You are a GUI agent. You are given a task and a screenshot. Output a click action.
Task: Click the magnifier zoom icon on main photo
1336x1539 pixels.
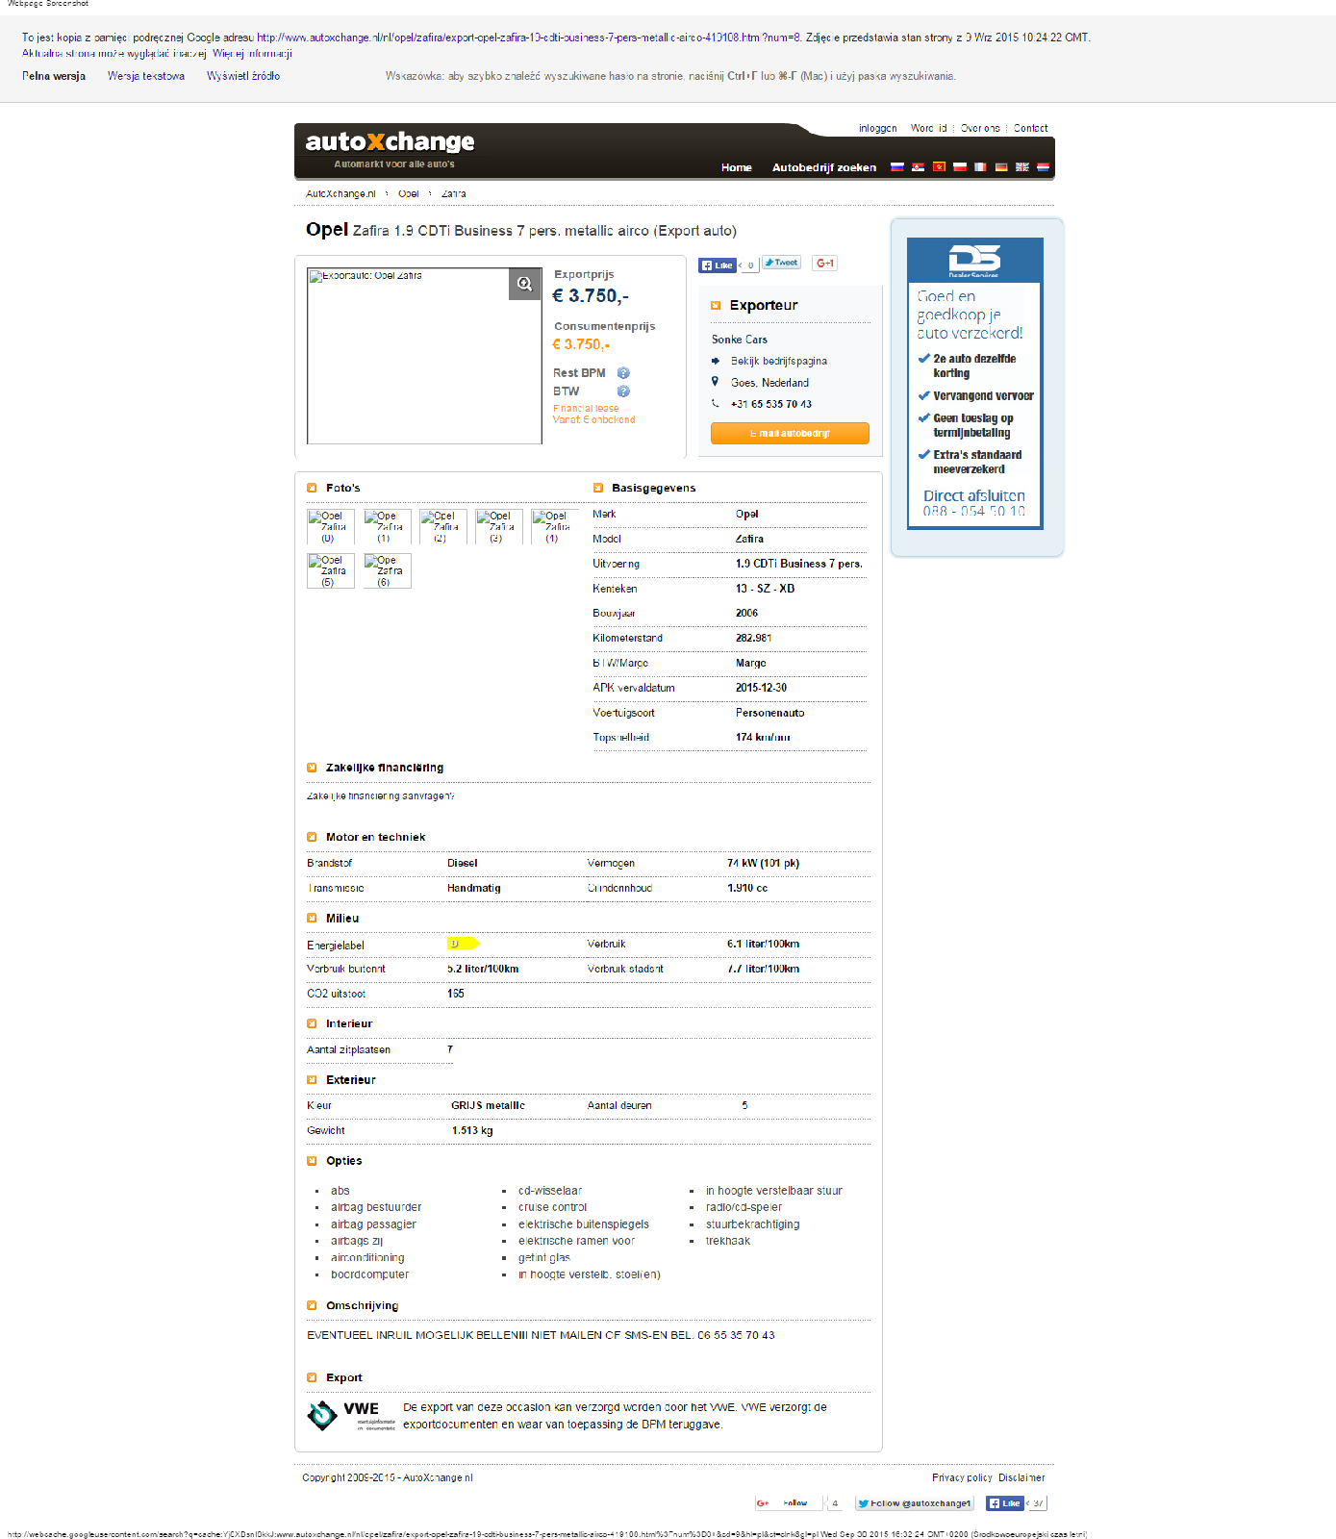524,284
